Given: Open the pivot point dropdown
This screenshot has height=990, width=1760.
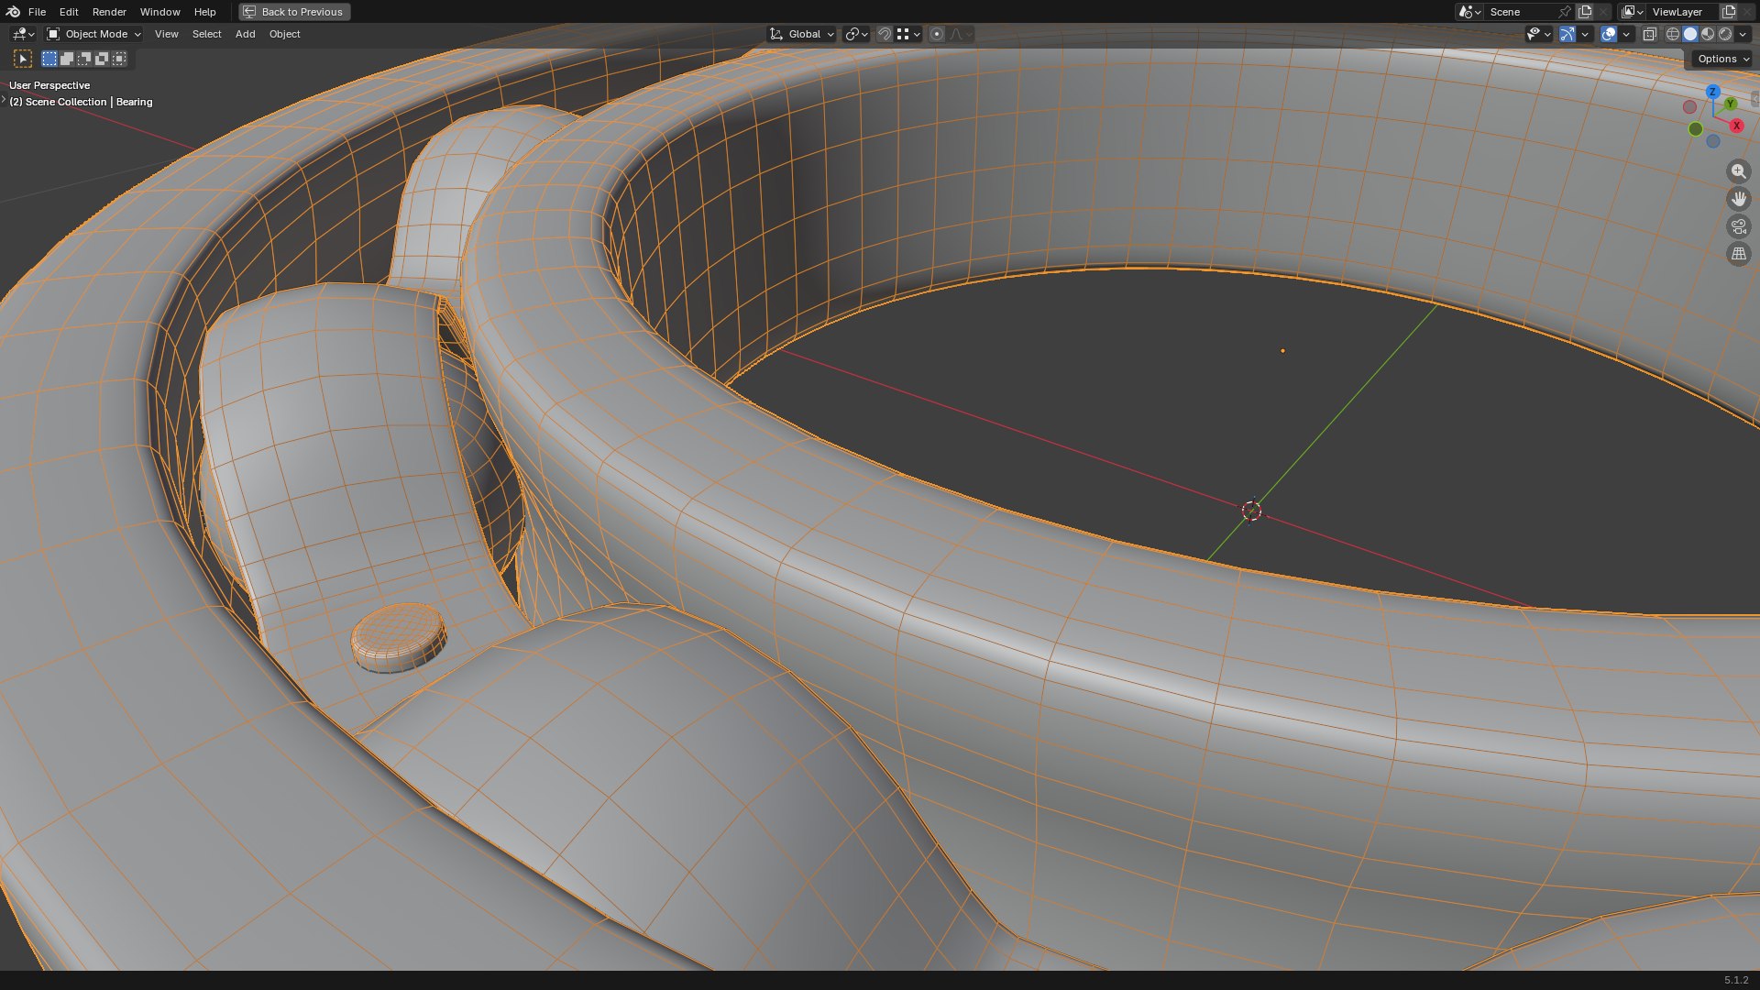Looking at the screenshot, I should pos(856,34).
